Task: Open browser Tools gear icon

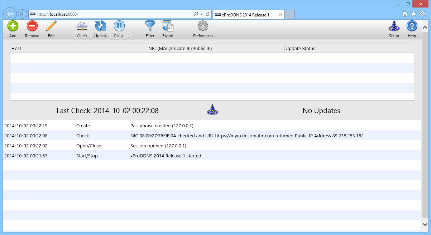Action: coord(422,14)
